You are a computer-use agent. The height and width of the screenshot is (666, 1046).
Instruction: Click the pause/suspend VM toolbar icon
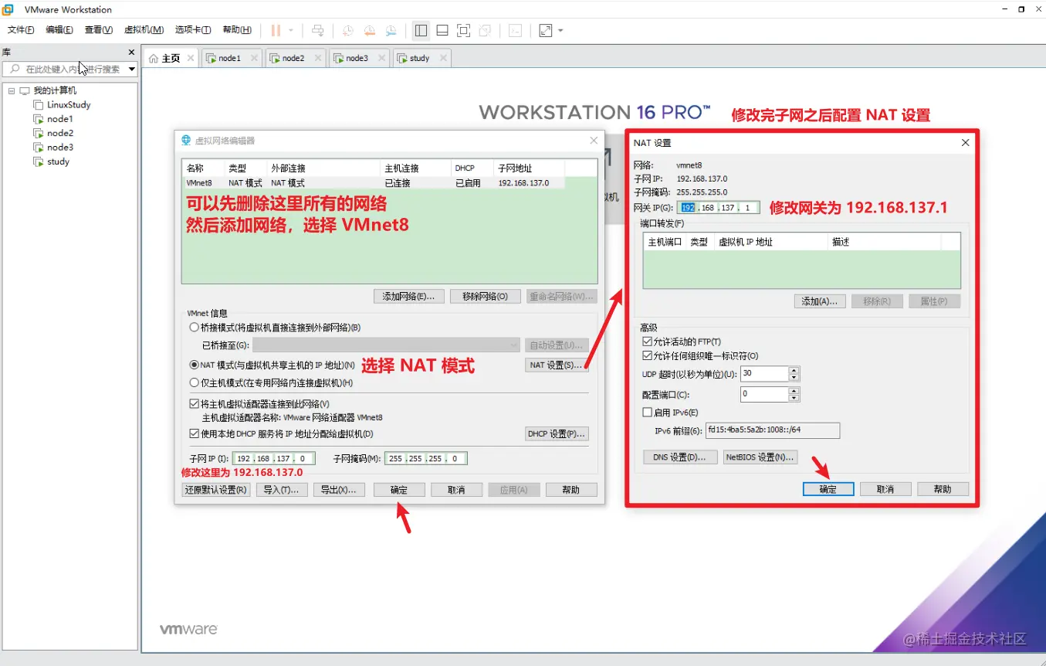point(276,30)
